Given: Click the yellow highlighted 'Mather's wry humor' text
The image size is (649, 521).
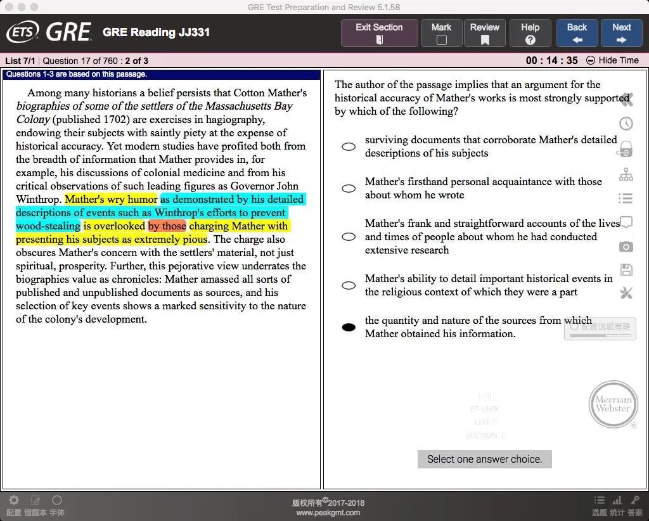Looking at the screenshot, I should point(111,200).
